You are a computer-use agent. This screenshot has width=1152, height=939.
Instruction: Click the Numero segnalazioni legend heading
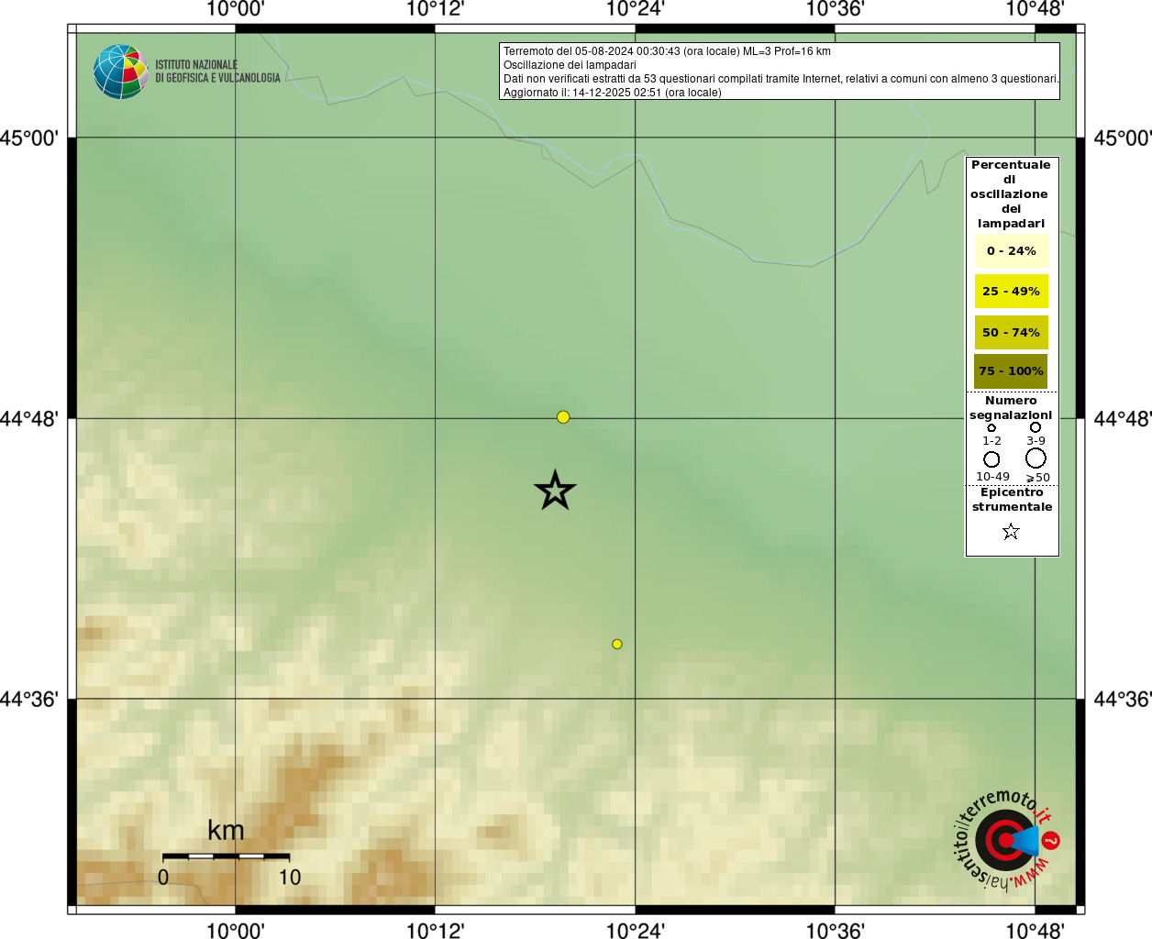click(1011, 408)
